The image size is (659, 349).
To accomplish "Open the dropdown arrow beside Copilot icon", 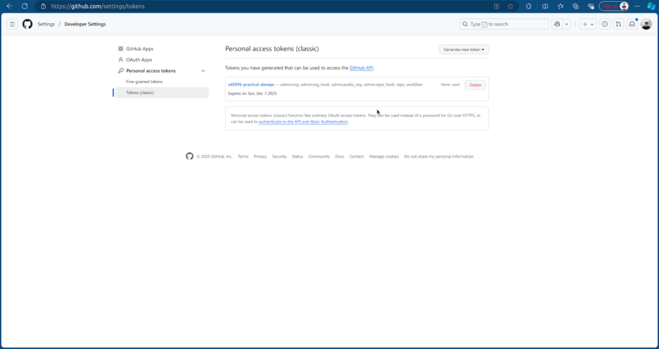I will [566, 24].
